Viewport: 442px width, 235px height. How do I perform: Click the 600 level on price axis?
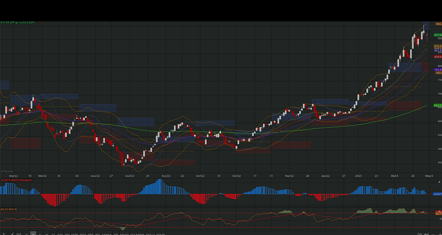(x=440, y=121)
